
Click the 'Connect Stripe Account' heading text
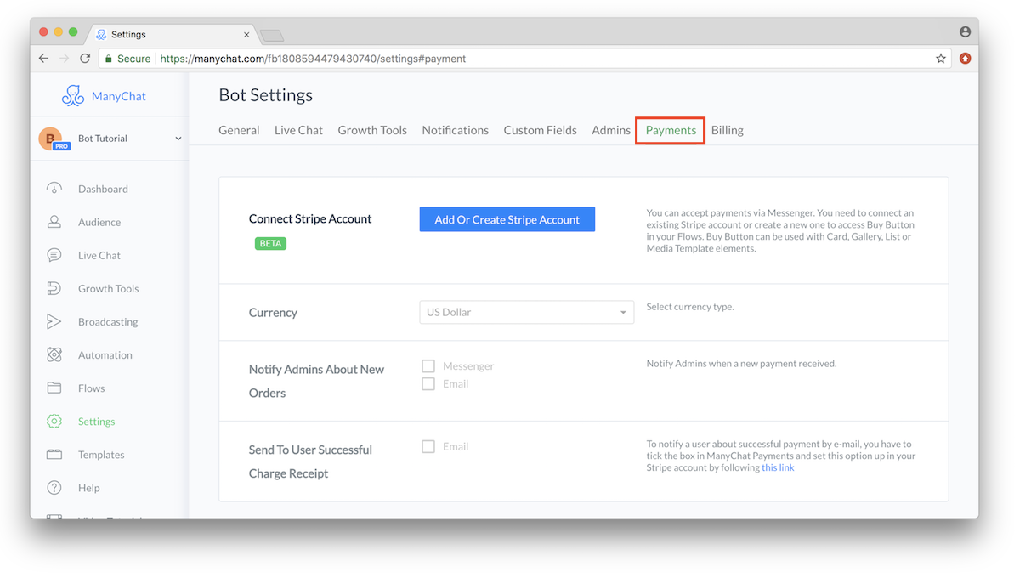click(x=310, y=218)
